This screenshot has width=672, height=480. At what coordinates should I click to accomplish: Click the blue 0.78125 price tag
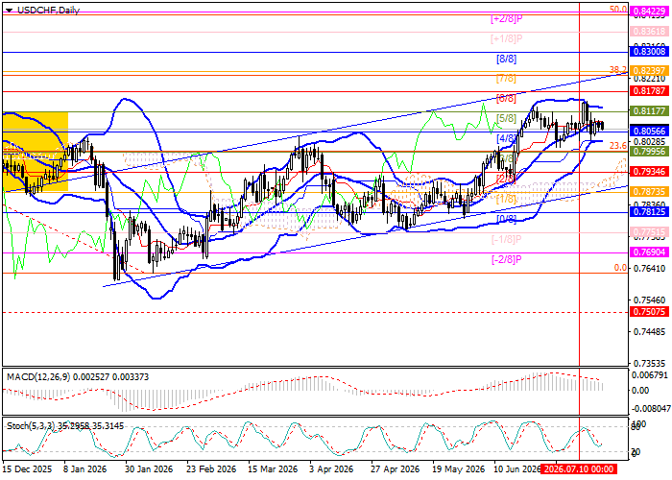pyautogui.click(x=649, y=212)
